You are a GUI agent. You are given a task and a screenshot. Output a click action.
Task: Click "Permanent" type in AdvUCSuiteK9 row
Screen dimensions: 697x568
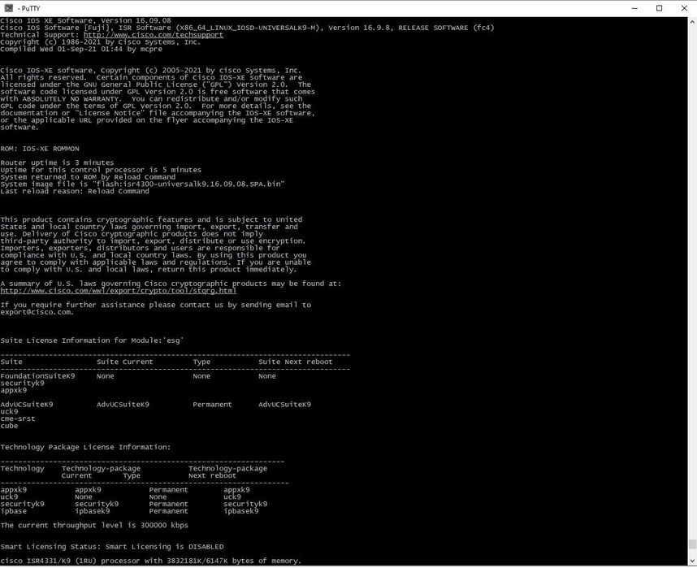(213, 405)
